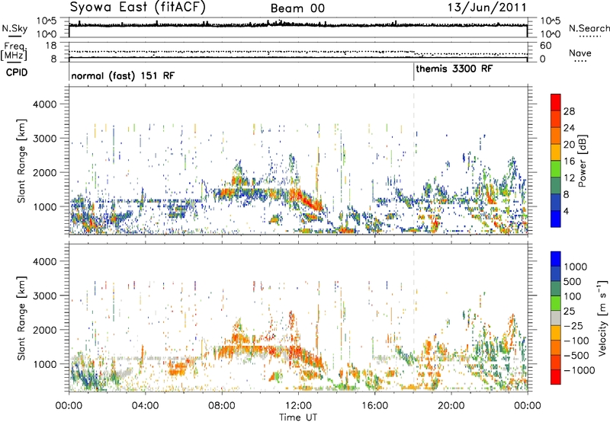The width and height of the screenshot is (610, 422).
Task: Click the "Time UT" axis label
Action: 298,417
